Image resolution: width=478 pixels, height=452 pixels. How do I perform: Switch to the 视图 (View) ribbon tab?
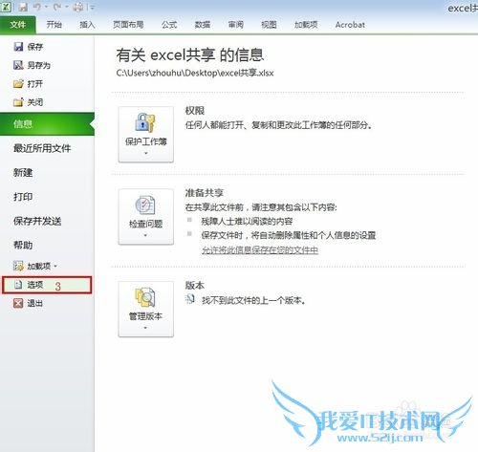pyautogui.click(x=269, y=25)
